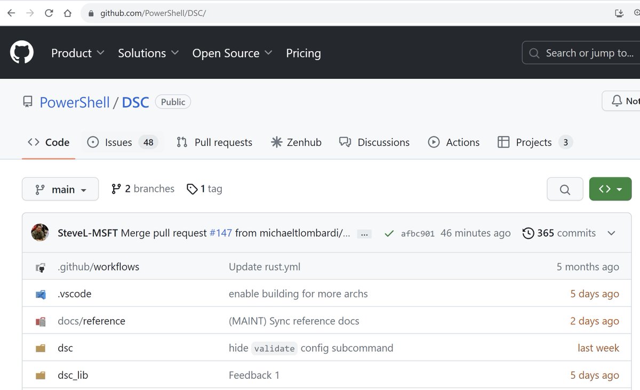Click the green check status icon
Screen dimensions: 640x390
389,233
